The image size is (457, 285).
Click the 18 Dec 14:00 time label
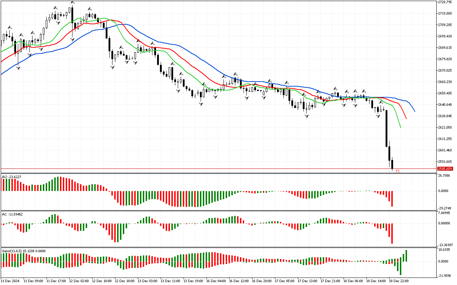[376, 281]
